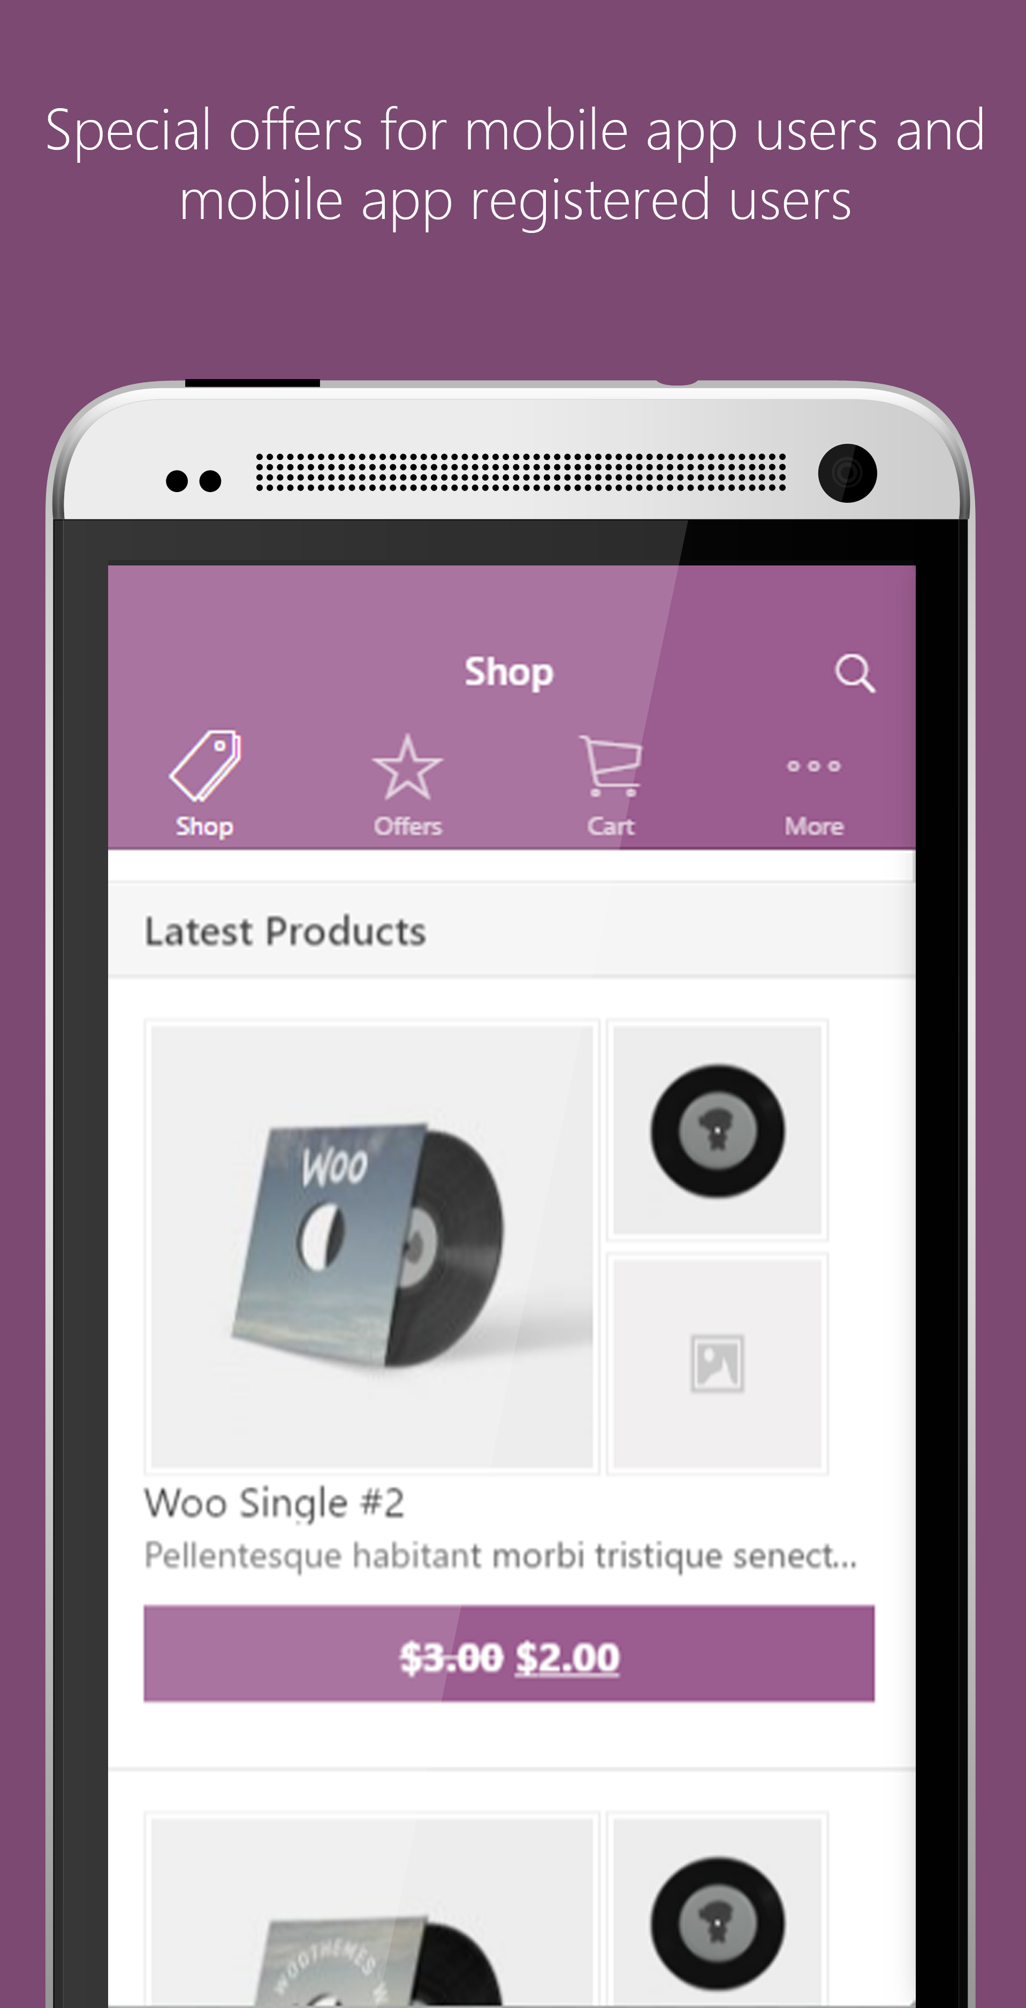The image size is (1026, 2008).
Task: Open the Offers star icon
Action: 407,767
